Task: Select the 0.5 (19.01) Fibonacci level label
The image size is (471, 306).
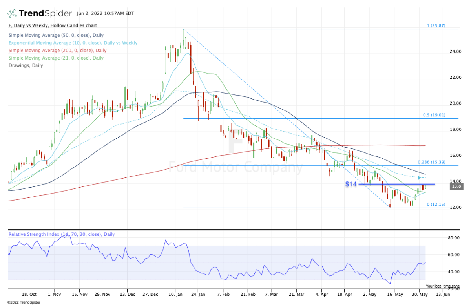Action: pos(434,115)
